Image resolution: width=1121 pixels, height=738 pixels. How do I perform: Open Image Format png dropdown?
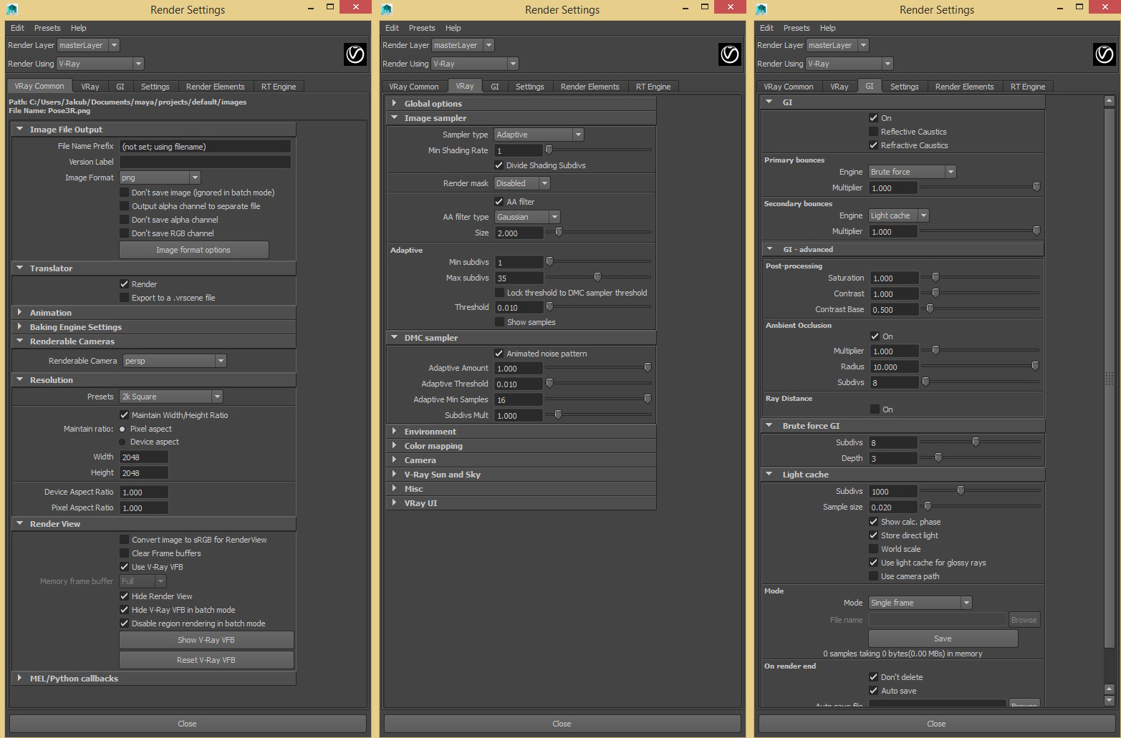(160, 178)
